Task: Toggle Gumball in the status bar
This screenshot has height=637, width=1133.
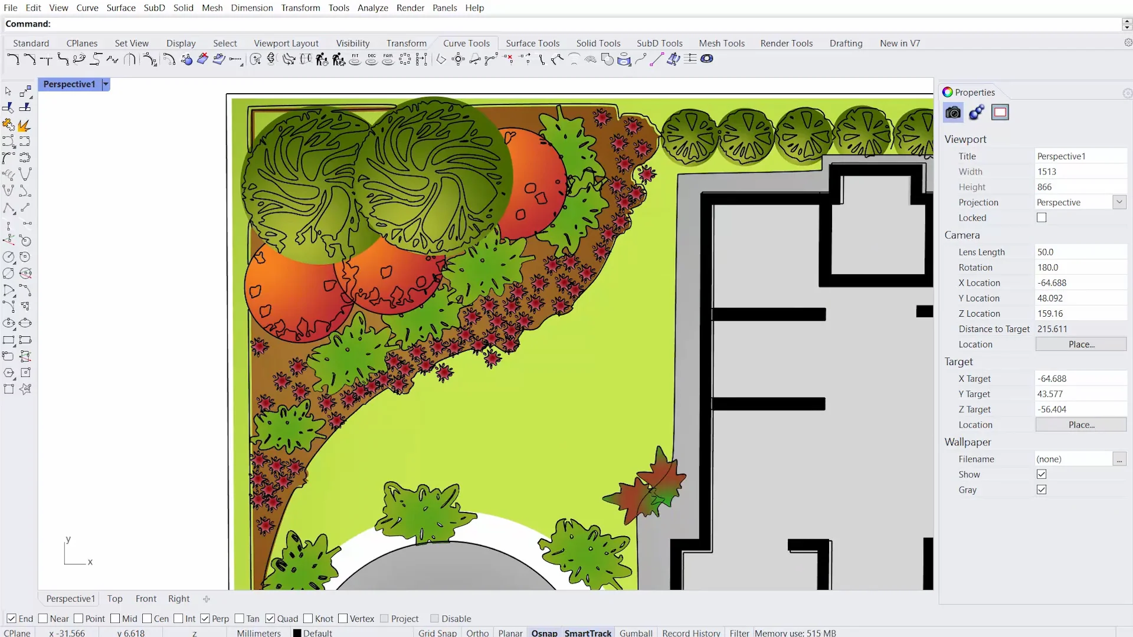Action: (636, 633)
